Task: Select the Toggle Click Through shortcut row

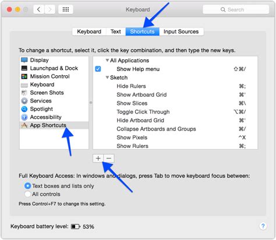Action: [x=175, y=112]
